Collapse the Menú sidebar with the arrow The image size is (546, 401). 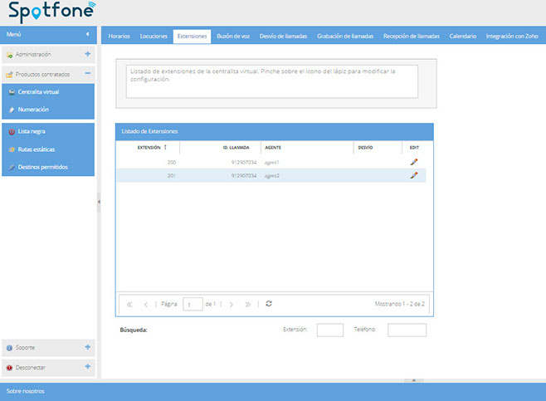tap(88, 34)
